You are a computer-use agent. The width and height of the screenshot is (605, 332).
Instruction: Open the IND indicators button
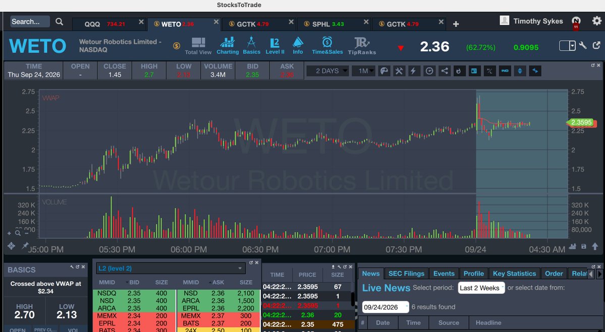[x=505, y=71]
